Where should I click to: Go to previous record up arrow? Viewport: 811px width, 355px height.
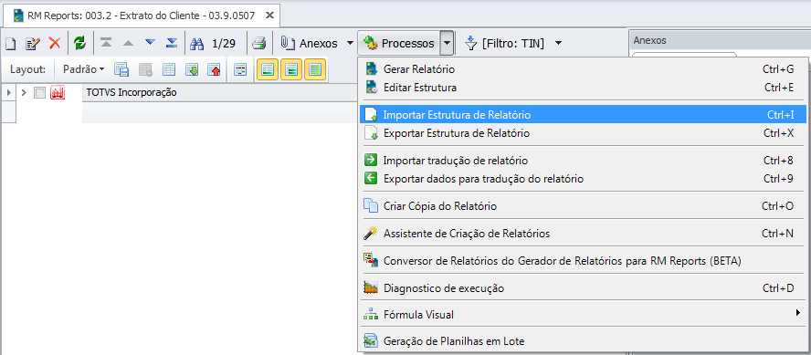pos(128,43)
